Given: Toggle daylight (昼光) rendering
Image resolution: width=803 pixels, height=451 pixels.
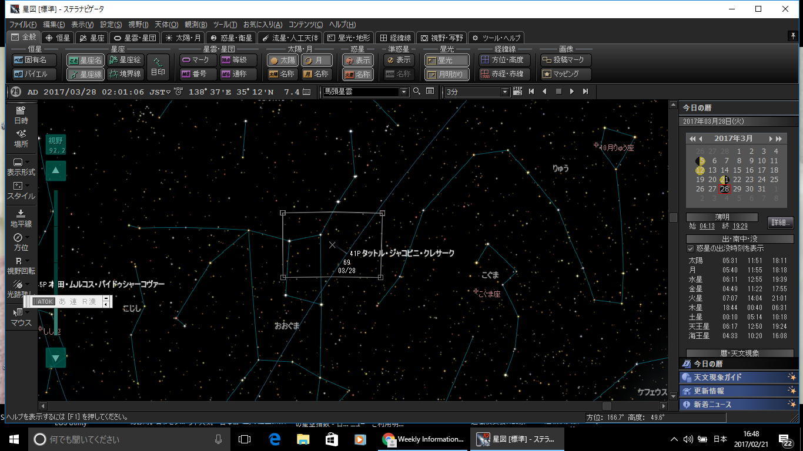Looking at the screenshot, I should click(447, 60).
